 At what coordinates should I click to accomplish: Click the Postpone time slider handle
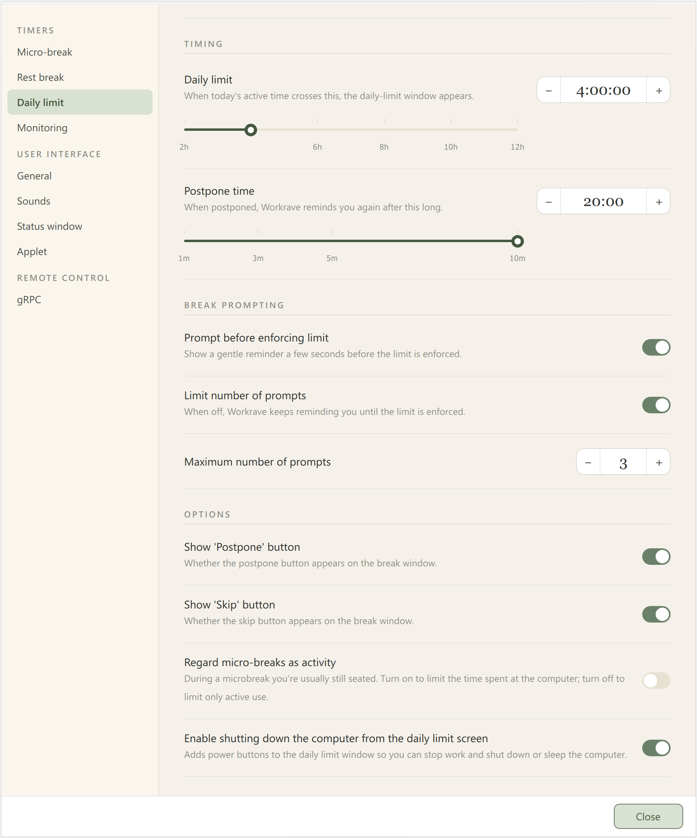517,241
